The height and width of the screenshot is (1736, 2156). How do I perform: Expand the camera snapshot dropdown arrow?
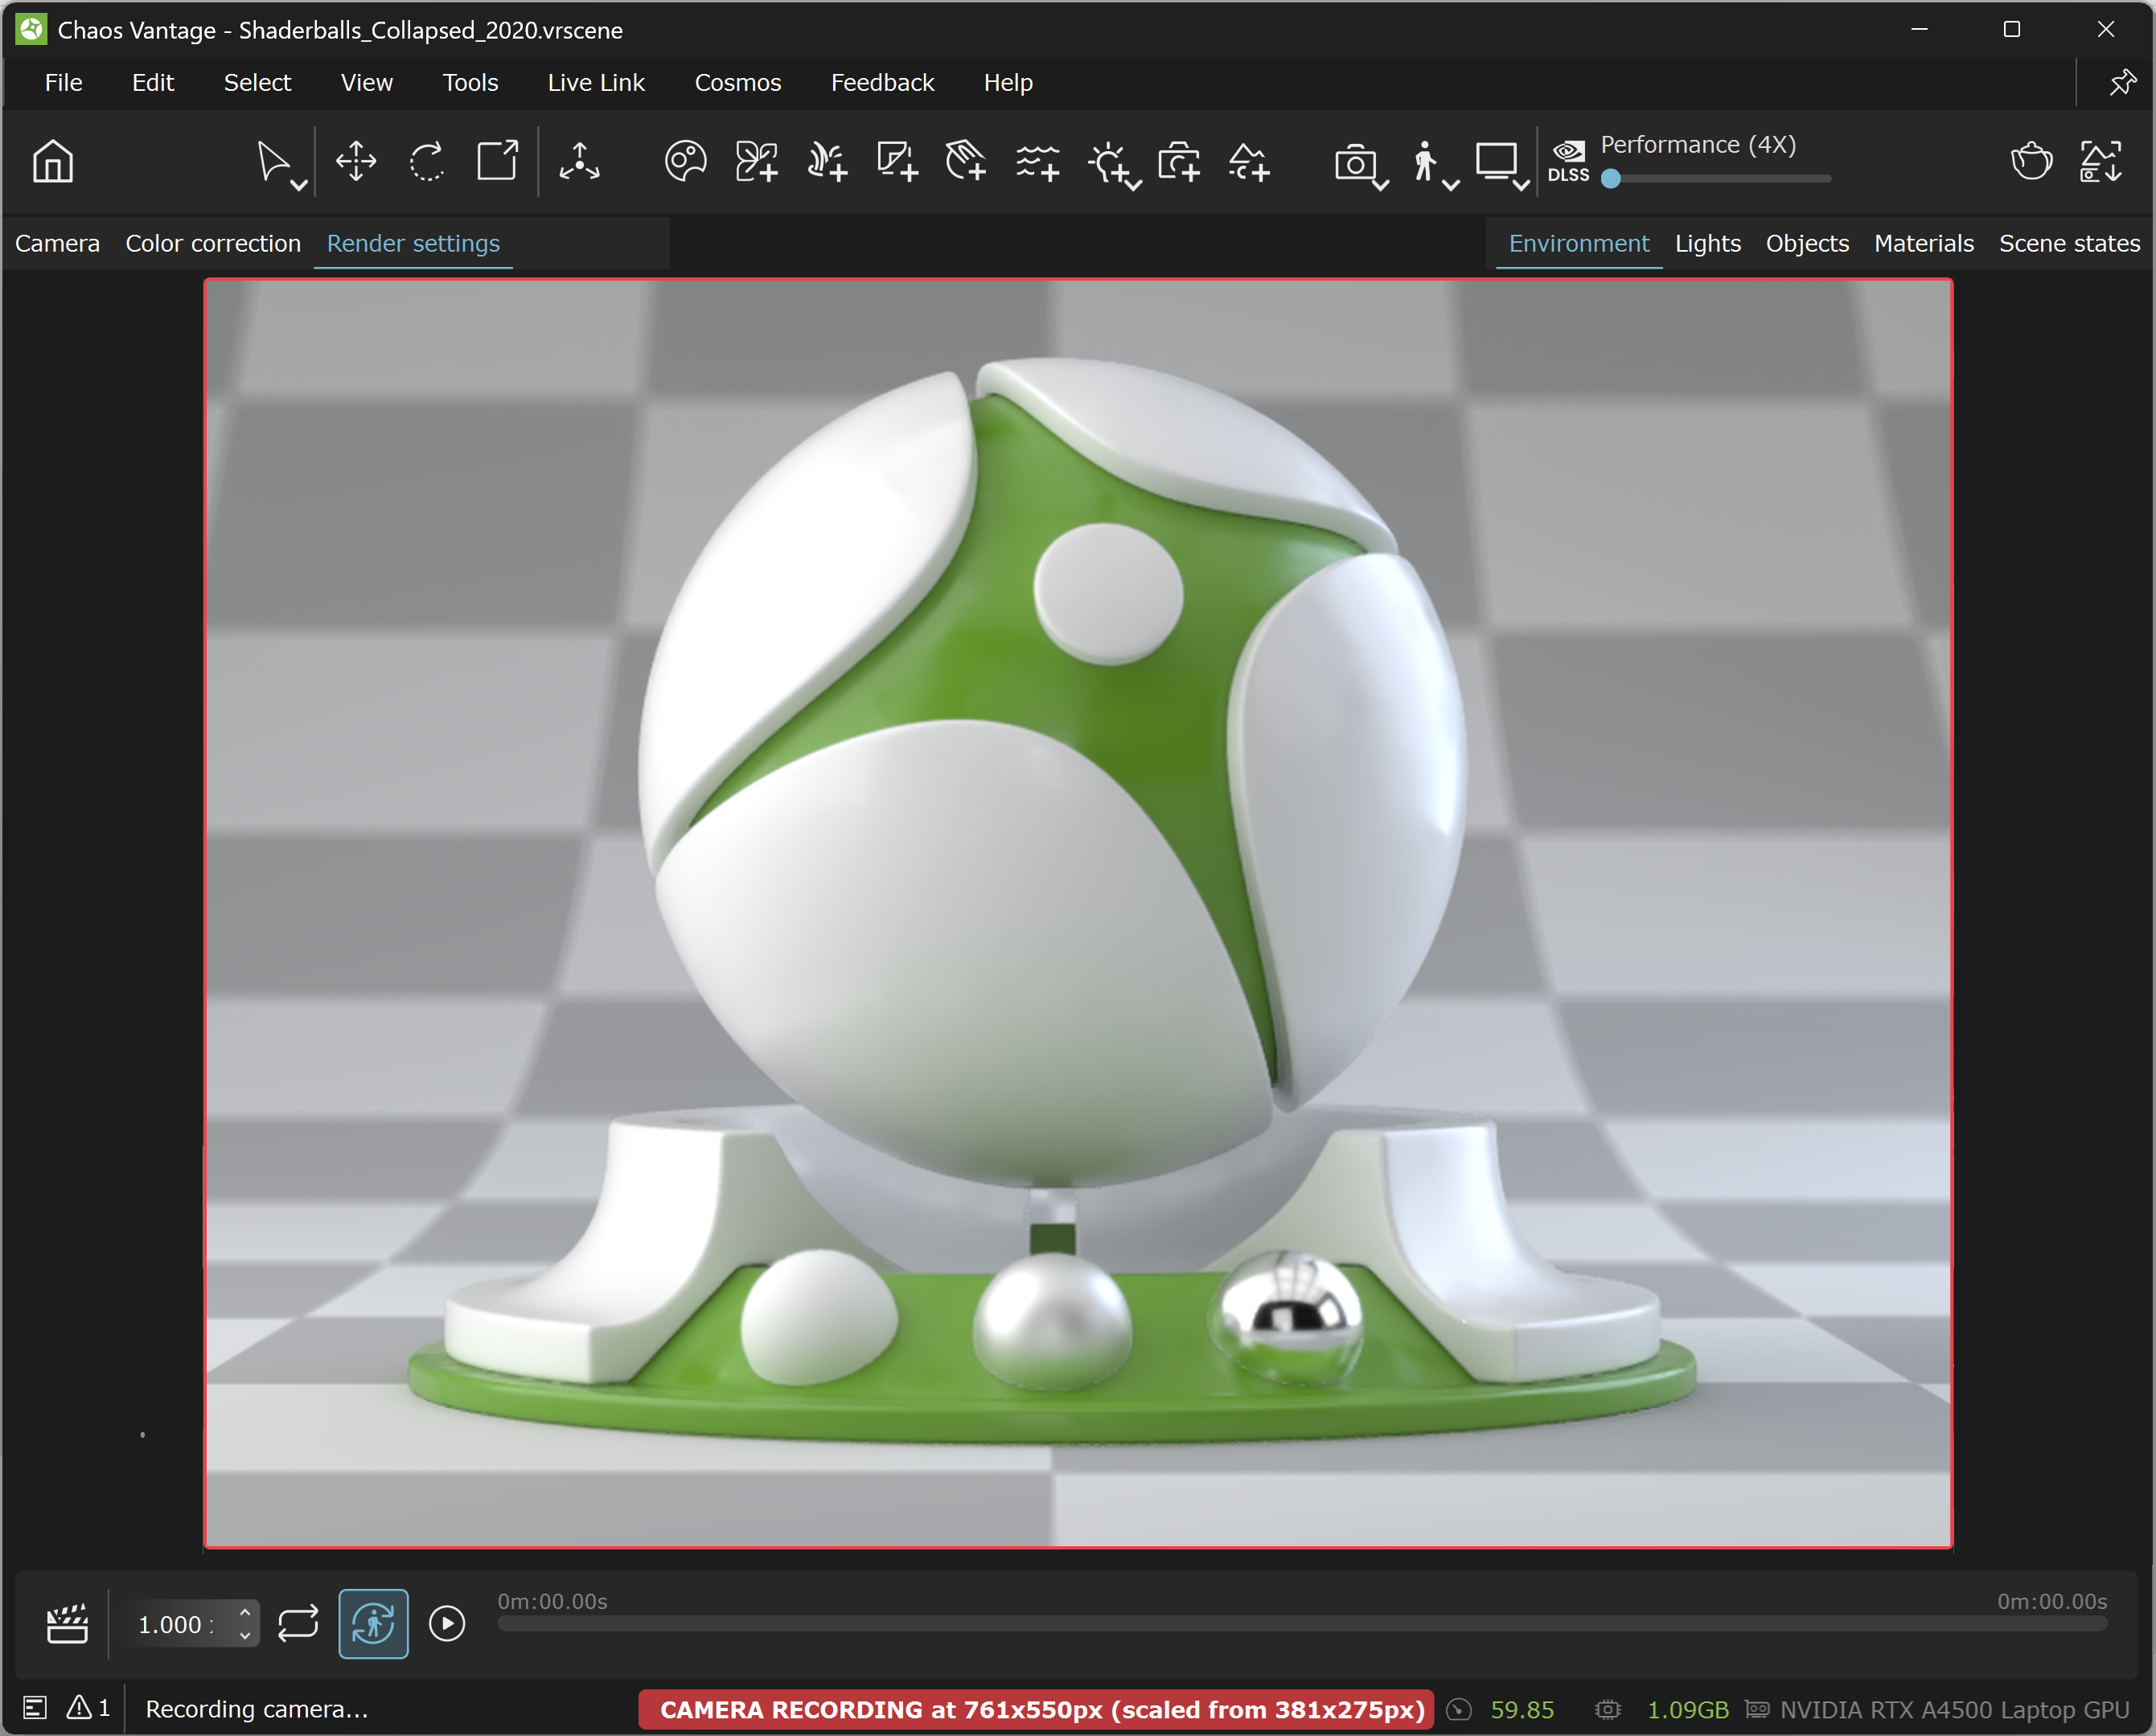(1381, 185)
